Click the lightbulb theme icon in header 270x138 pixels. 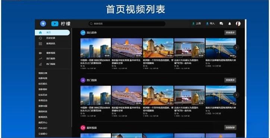(43, 23)
